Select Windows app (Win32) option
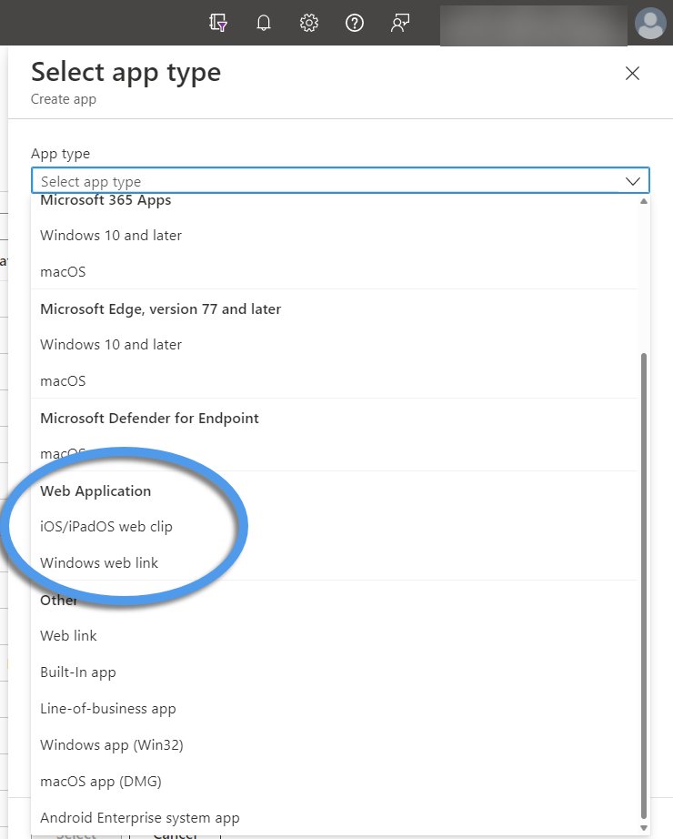 [335, 745]
